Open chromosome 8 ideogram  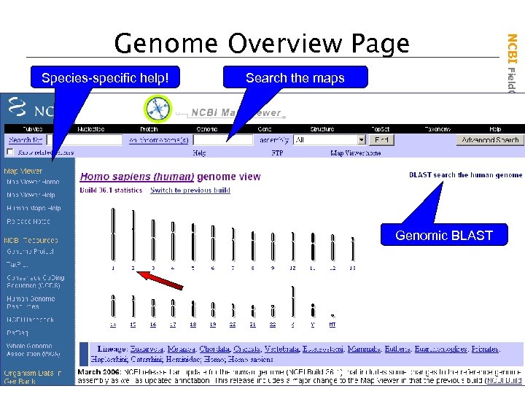253,246
